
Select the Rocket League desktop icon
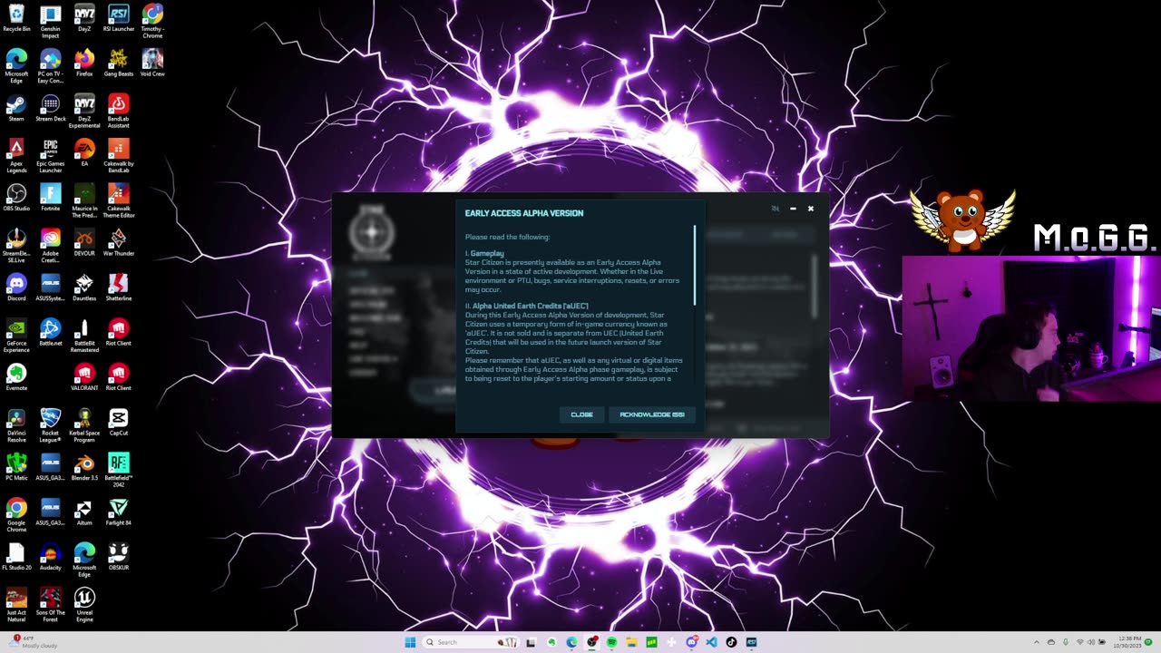(x=51, y=425)
